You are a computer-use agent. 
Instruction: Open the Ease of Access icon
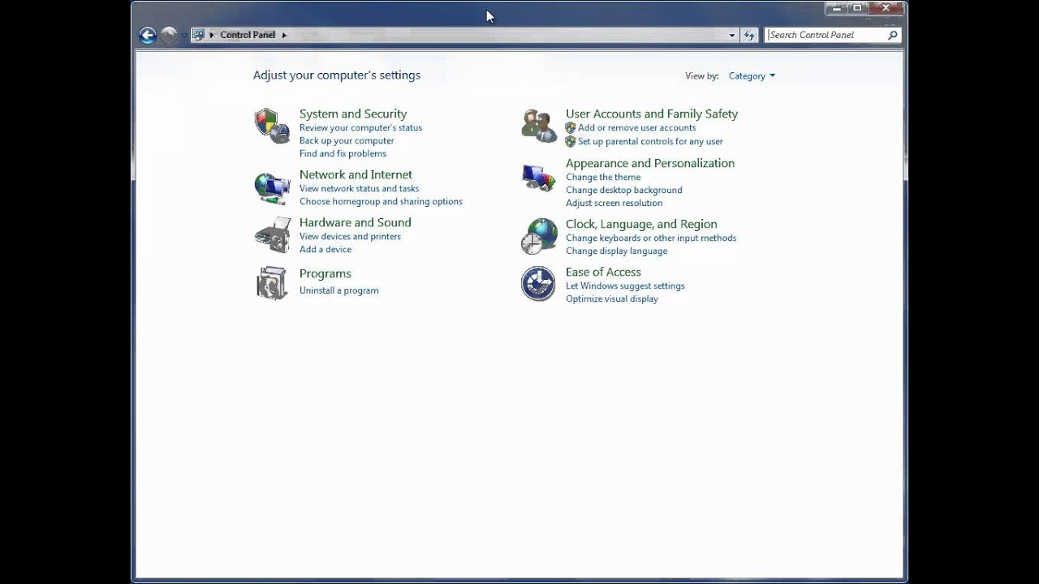(x=538, y=284)
